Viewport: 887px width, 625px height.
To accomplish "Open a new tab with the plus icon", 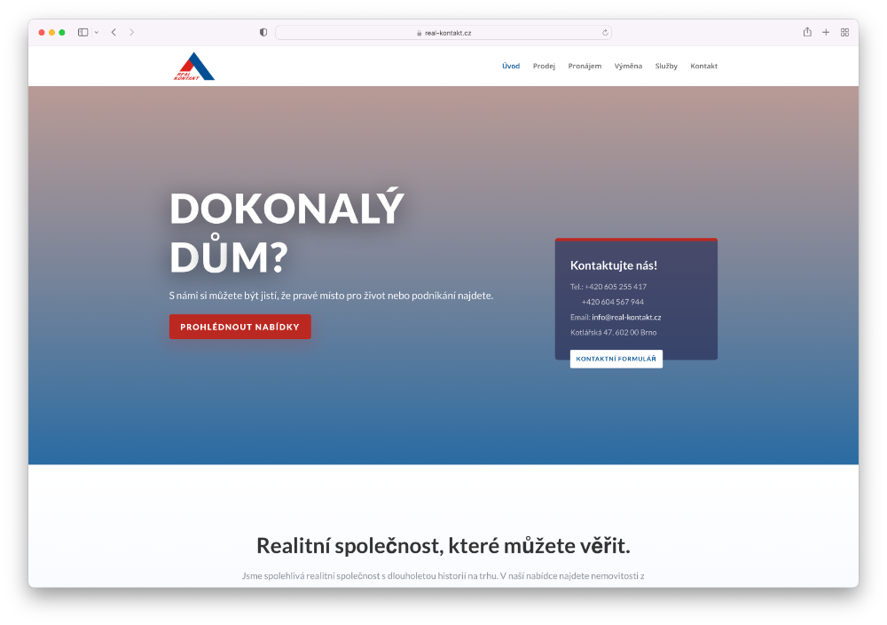I will click(825, 31).
